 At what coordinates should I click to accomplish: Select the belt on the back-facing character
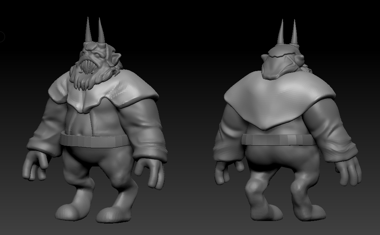[x=279, y=139]
